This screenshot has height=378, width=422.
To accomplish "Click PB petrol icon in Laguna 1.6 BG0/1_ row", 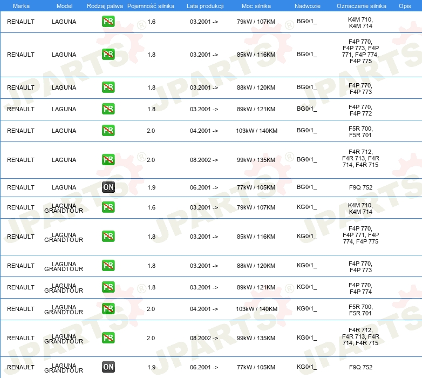I will 108,22.
